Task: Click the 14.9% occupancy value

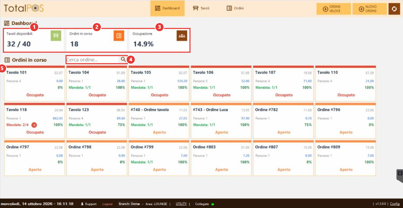Action: [143, 44]
